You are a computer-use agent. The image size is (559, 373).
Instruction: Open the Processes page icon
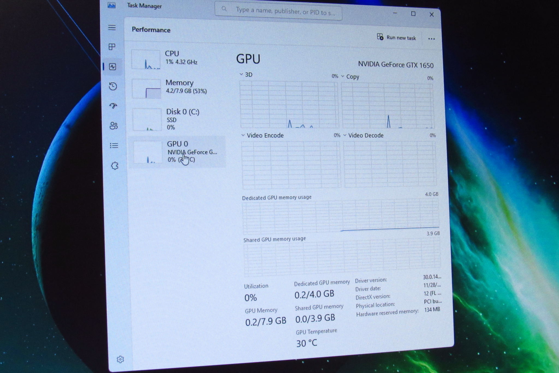(x=112, y=47)
